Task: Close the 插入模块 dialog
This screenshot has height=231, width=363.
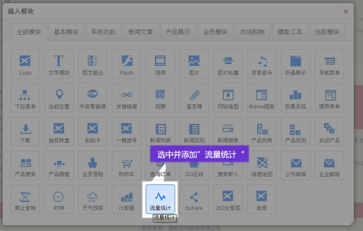Action: pyautogui.click(x=346, y=12)
